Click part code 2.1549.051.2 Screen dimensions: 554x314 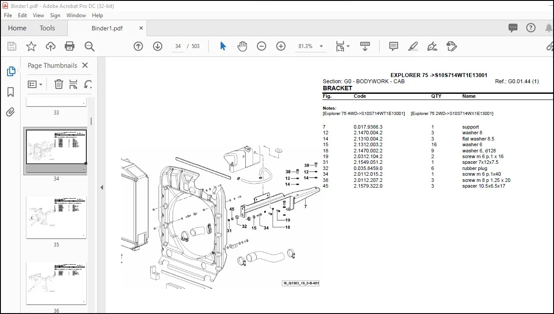(368, 162)
